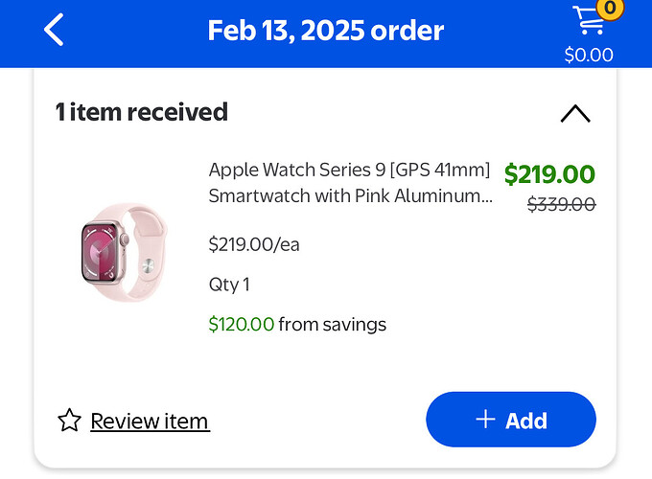
Task: Click the plus icon in Add button
Action: (485, 419)
